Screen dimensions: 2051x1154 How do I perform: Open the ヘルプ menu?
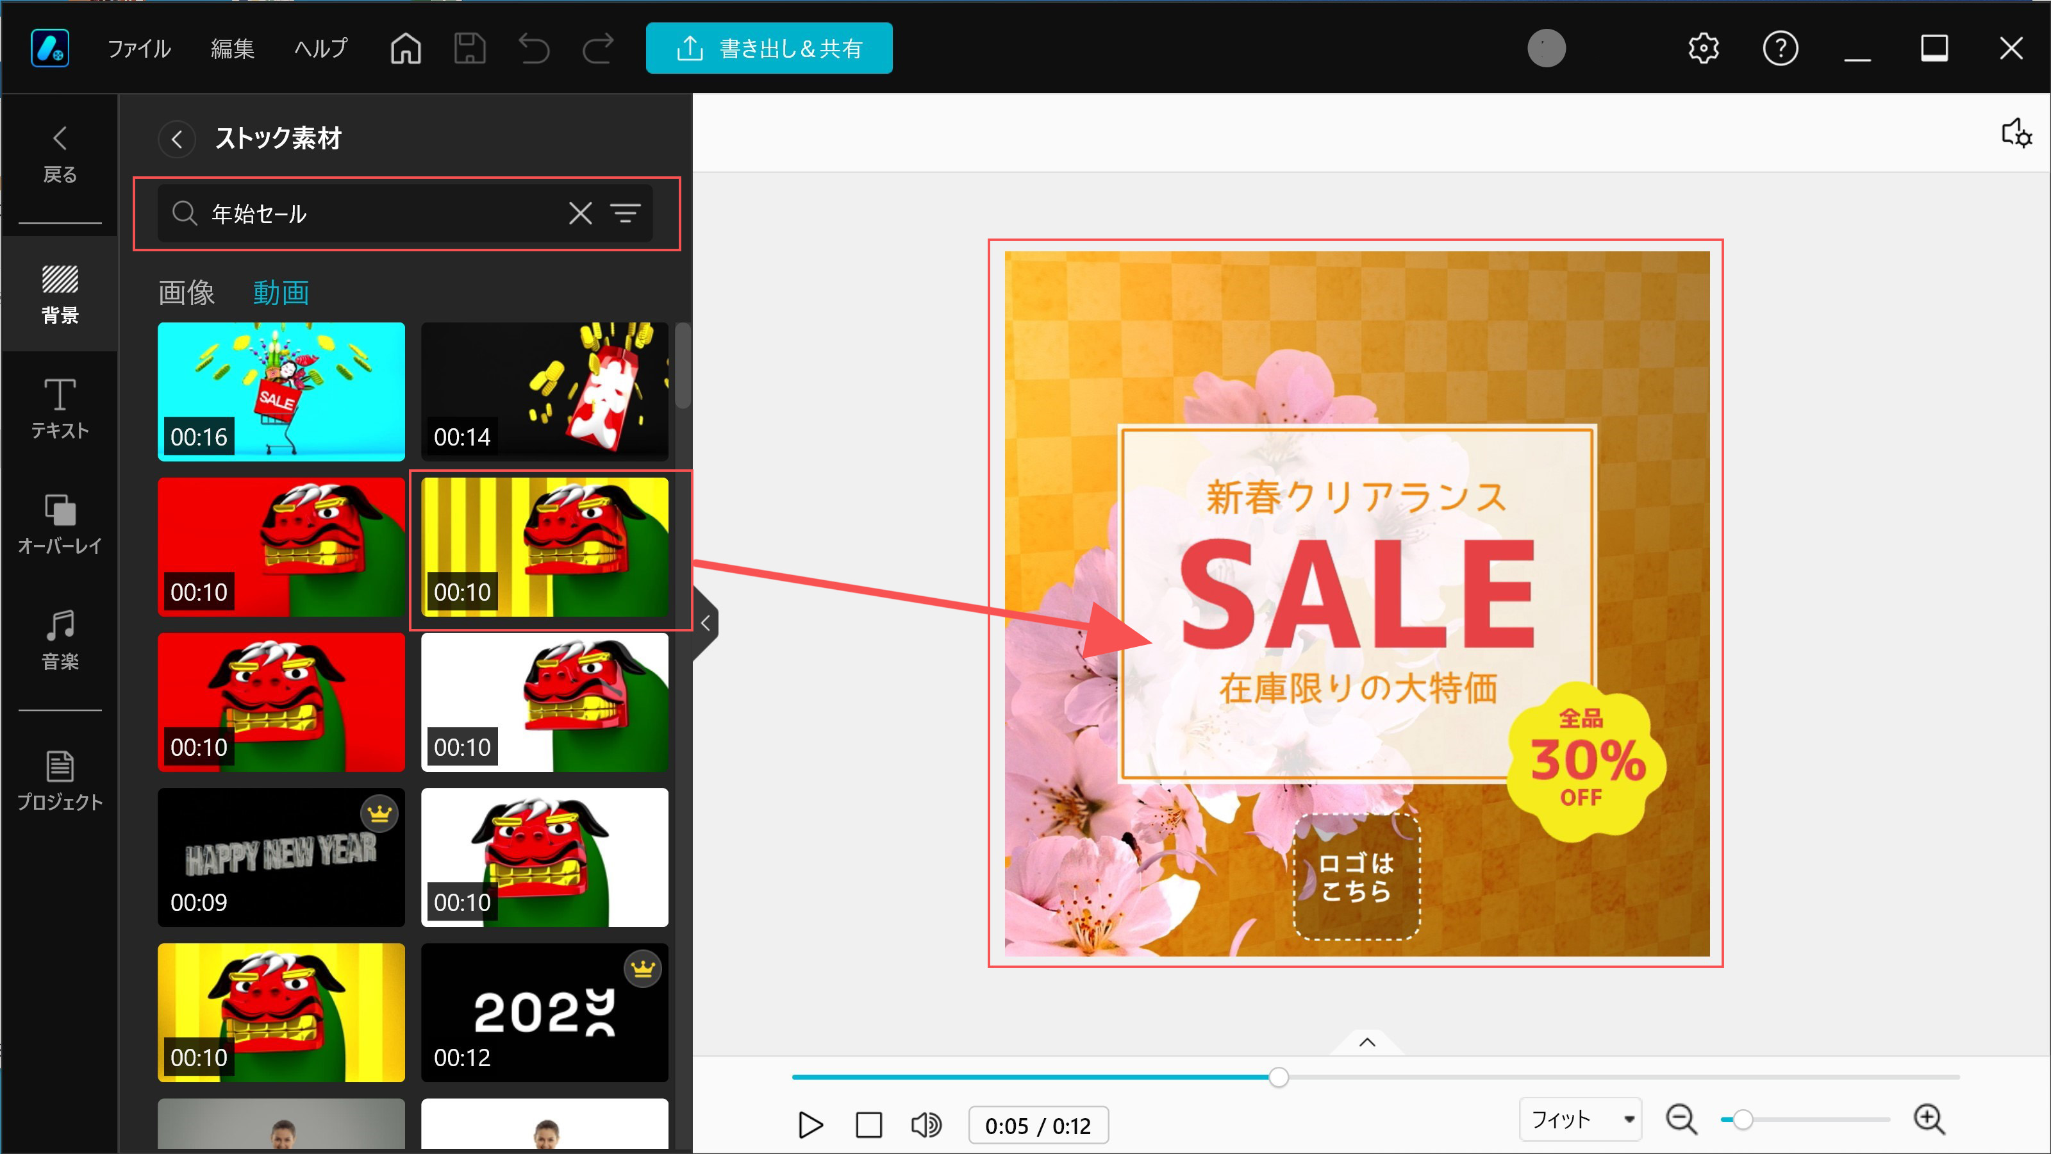[321, 49]
